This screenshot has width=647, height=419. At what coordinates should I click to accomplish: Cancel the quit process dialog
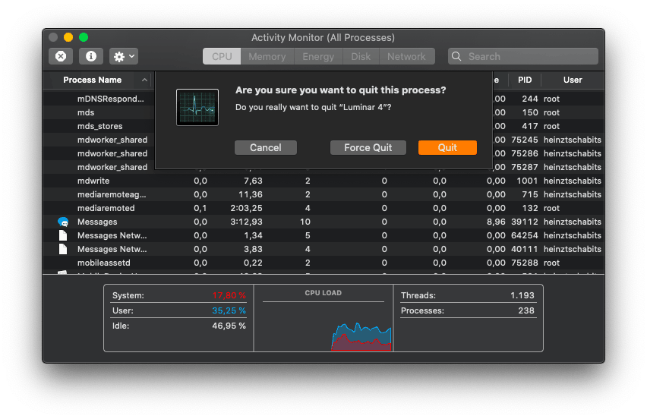click(265, 148)
